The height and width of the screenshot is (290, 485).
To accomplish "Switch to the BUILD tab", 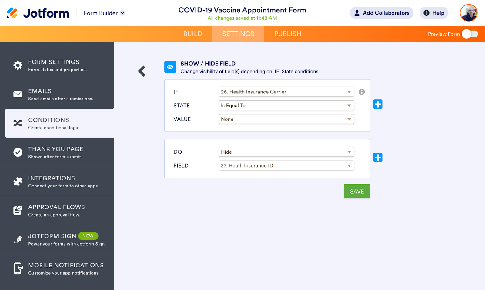I will point(193,34).
